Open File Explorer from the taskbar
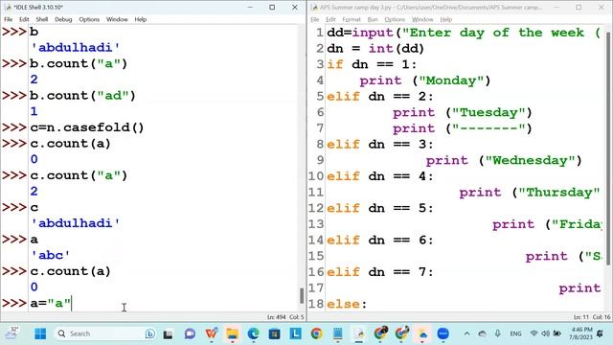 (x=232, y=333)
